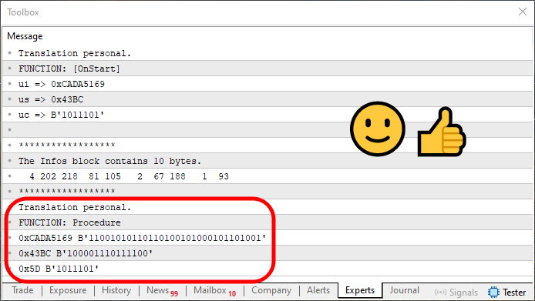Switch to the Trade tab
This screenshot has height=301, width=535.
point(22,290)
